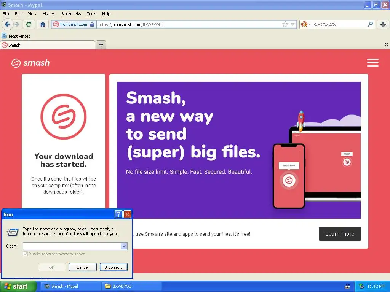
Task: Click the Run program icon in dialog
Action: [x=13, y=232]
